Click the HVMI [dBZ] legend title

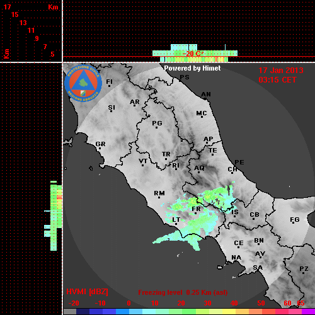(x=88, y=292)
